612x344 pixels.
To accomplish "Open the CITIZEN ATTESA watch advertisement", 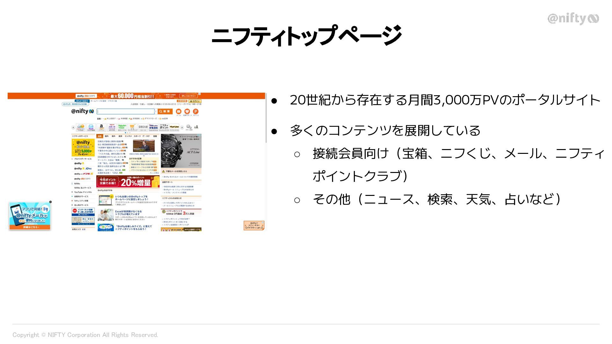I will click(x=181, y=151).
